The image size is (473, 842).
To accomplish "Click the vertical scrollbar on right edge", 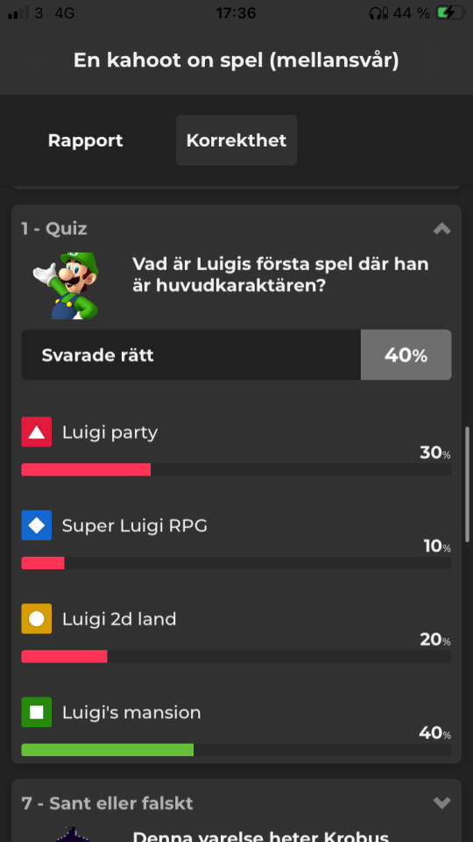I will (468, 485).
